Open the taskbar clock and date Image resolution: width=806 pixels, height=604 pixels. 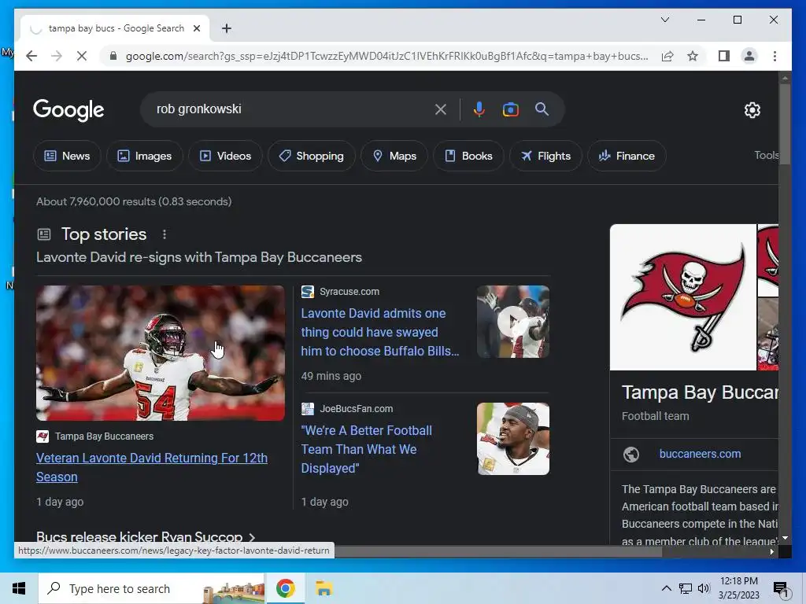point(738,588)
